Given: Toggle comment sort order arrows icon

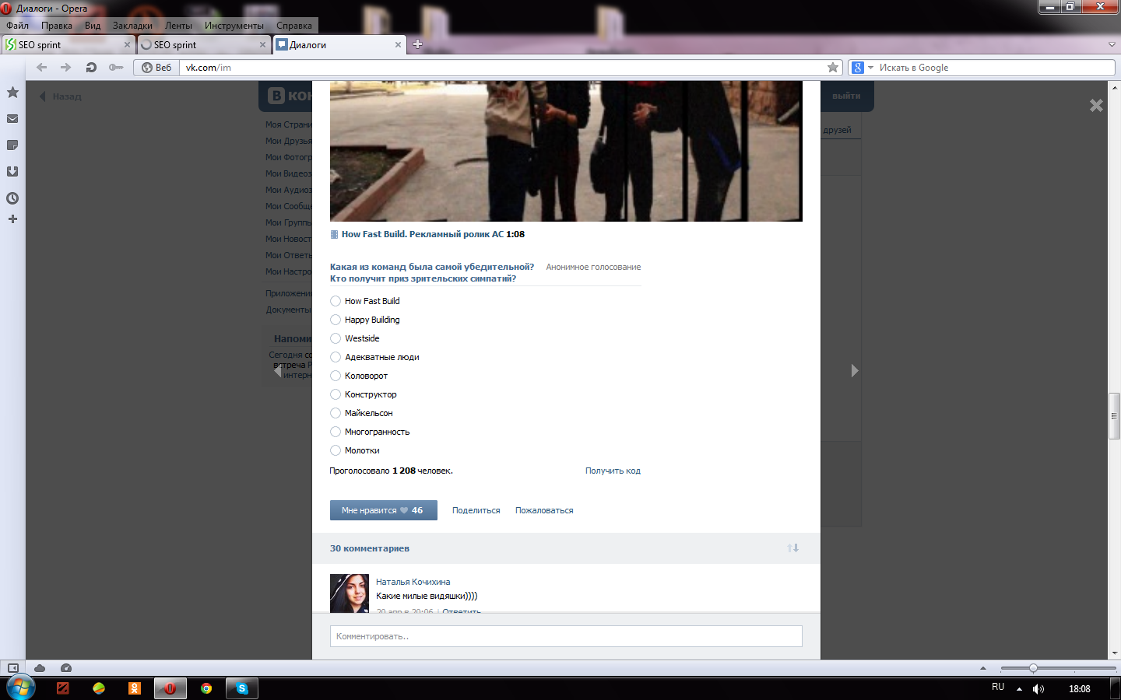Looking at the screenshot, I should (x=793, y=548).
